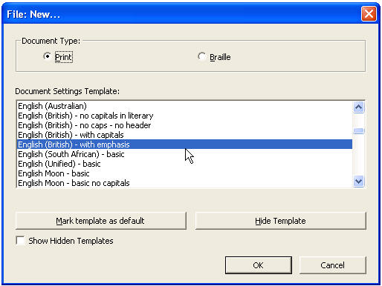Viewport: 382px width, 286px height.
Task: Pick English (British) - with capitals template
Action: (x=184, y=135)
